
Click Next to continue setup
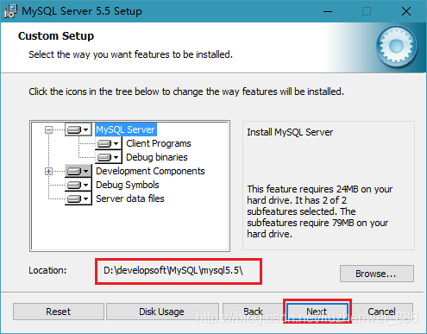pos(317,312)
